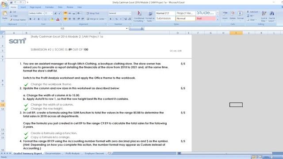
Task: Open Format as Table gallery
Action: pos(150,16)
